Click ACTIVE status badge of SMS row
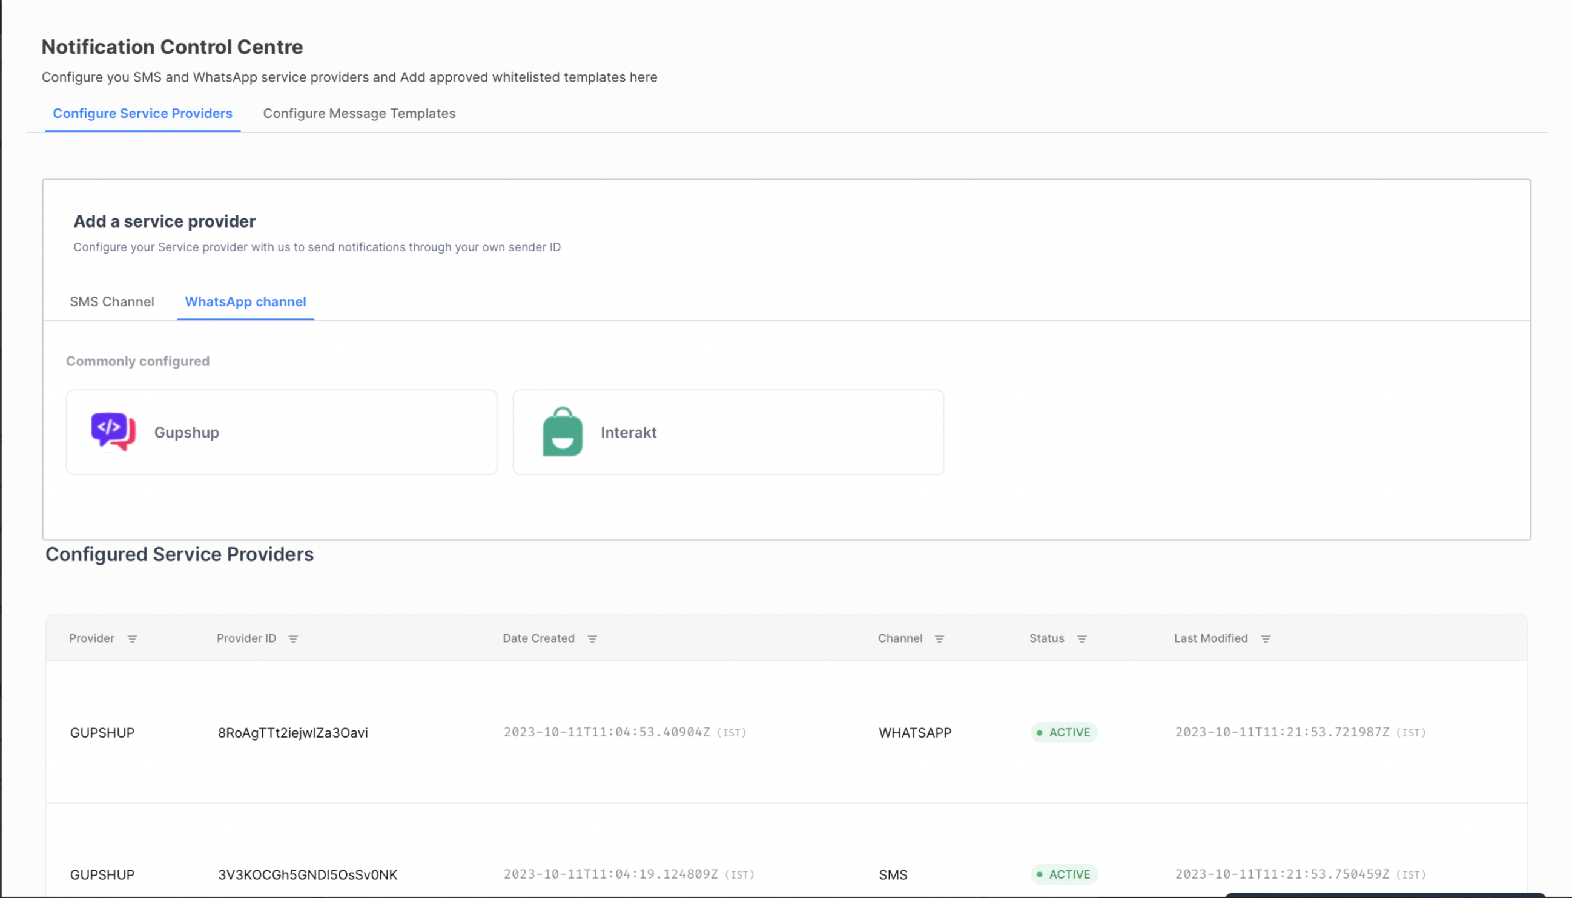The image size is (1572, 898). point(1063,874)
